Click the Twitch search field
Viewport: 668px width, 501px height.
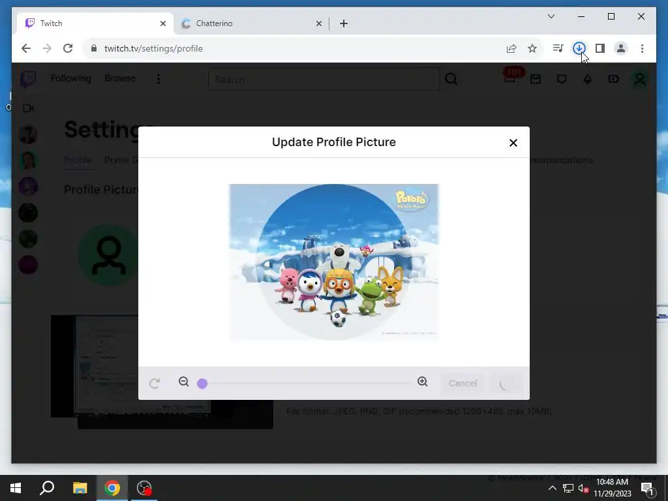324,79
